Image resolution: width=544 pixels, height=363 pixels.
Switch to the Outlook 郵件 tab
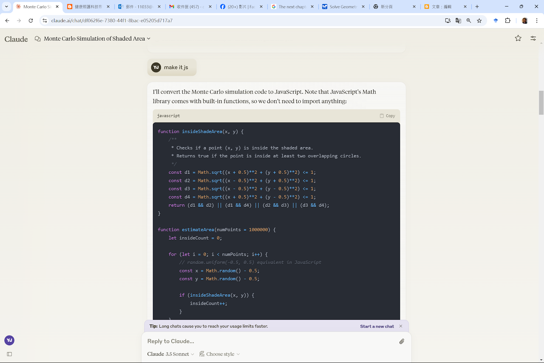[x=139, y=6]
